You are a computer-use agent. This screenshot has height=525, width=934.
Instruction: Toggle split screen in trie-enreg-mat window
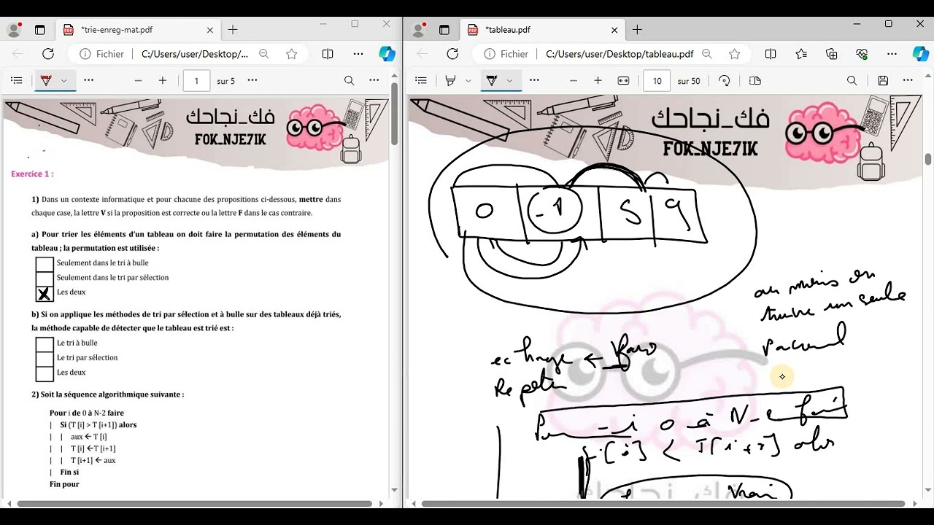[328, 54]
